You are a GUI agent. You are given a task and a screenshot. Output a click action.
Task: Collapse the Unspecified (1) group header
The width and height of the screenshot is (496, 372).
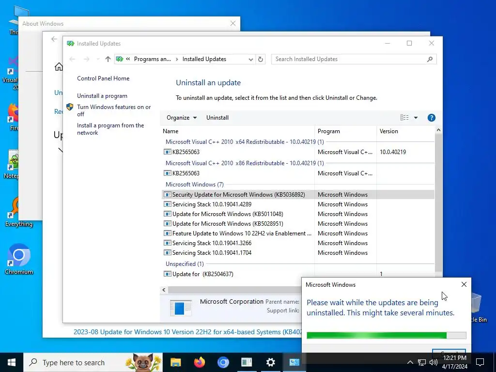[x=185, y=264]
